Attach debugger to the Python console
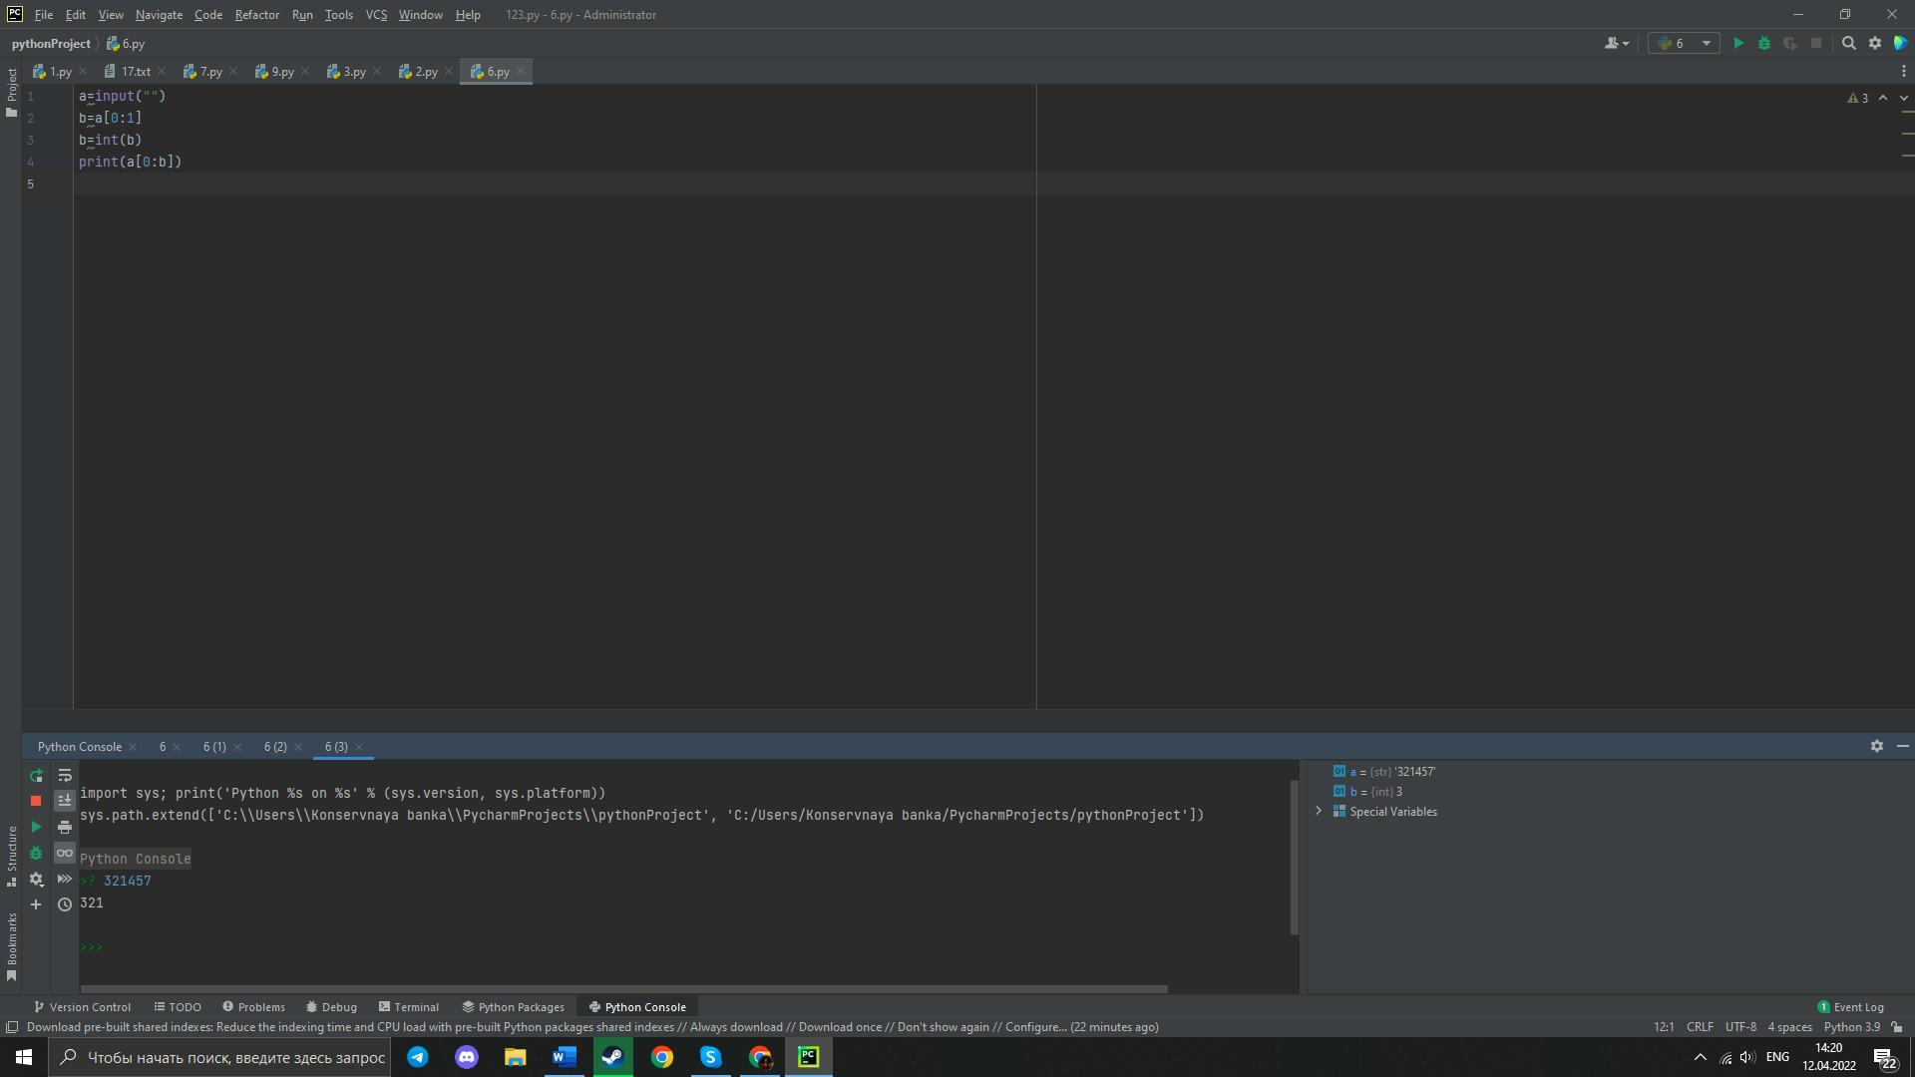Image resolution: width=1915 pixels, height=1077 pixels. [36, 853]
